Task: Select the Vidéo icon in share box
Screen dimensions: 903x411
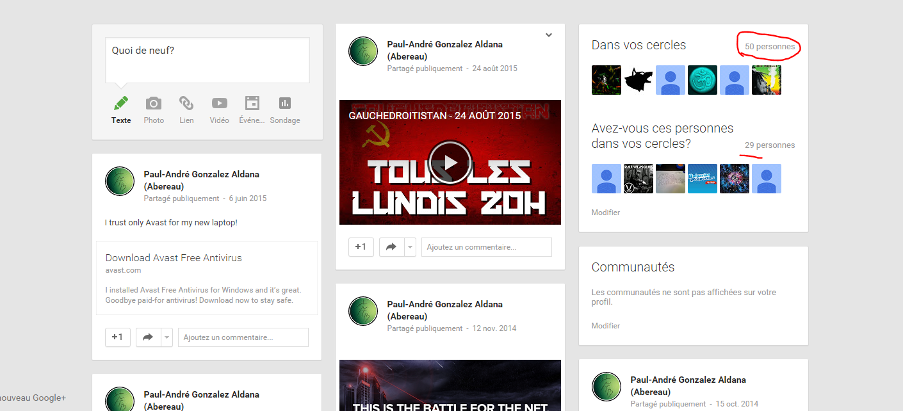Action: click(220, 103)
